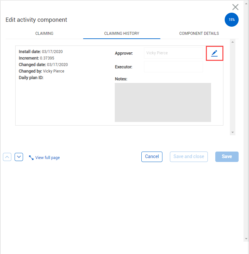Click the Cancel button
Viewport: 249px width, 254px height.
(152, 157)
